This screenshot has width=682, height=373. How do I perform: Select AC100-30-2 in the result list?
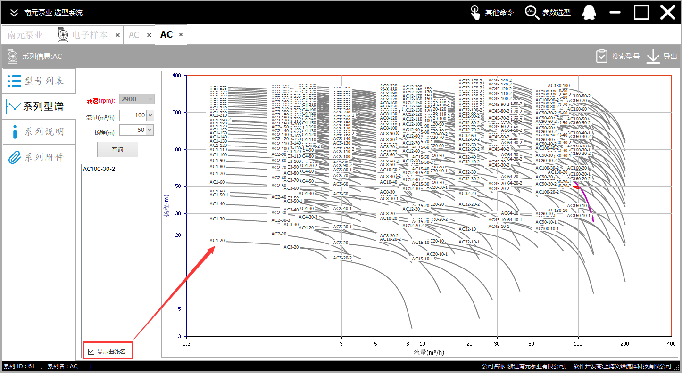[99, 169]
